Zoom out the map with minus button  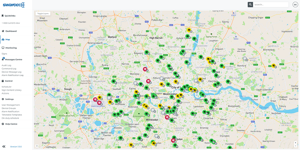[x=295, y=146]
